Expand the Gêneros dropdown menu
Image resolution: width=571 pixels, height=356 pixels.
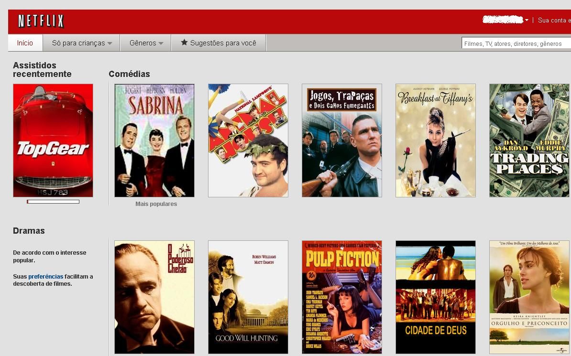[x=146, y=43]
